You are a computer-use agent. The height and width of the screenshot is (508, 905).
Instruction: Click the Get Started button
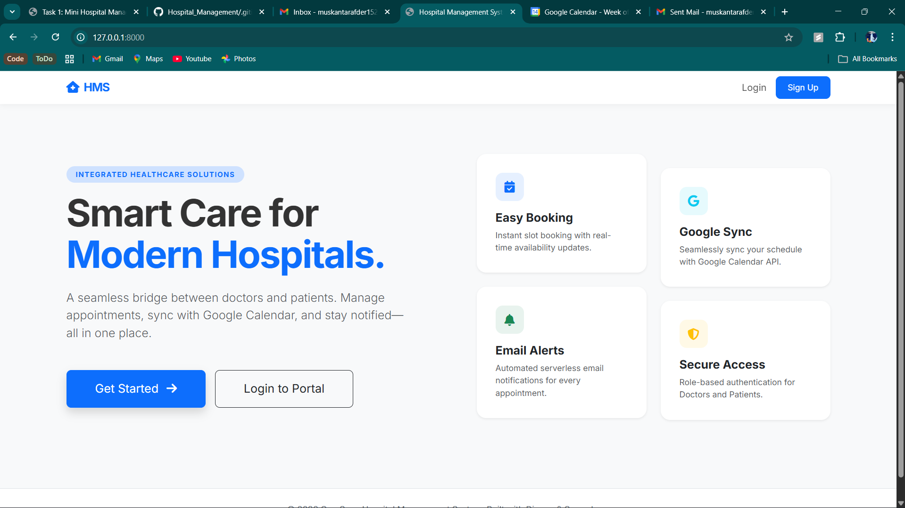coord(136,388)
